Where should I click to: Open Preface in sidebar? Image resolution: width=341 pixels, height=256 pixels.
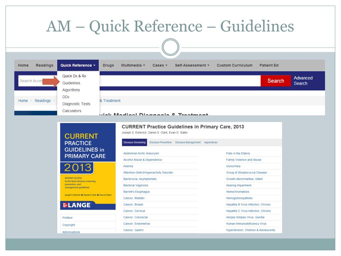tap(67, 218)
